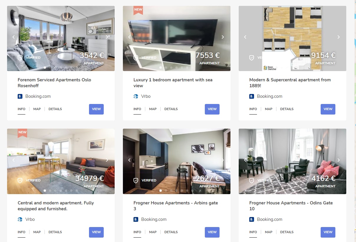Open the Frogner House Apartments - Arbins gate 3 title
This screenshot has height=242, width=356.
[x=176, y=206]
